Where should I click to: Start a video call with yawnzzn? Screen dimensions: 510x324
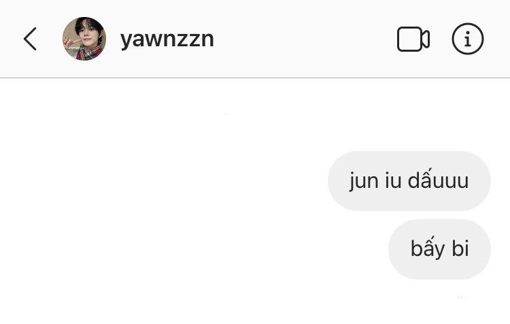[413, 39]
